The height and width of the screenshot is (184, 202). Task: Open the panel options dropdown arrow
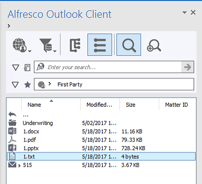click(x=184, y=12)
